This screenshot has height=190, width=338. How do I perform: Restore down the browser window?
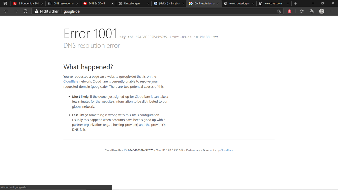pyautogui.click(x=323, y=3)
